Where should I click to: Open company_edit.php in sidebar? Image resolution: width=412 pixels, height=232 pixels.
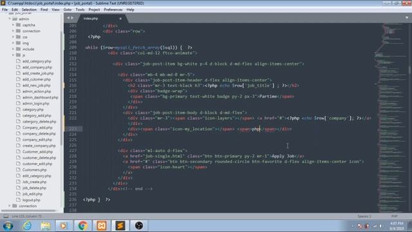tap(37, 140)
